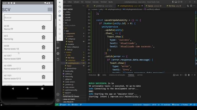This screenshot has height=110, width=197.
Task: Close the unityRegistration.js tab
Action: (142, 6)
